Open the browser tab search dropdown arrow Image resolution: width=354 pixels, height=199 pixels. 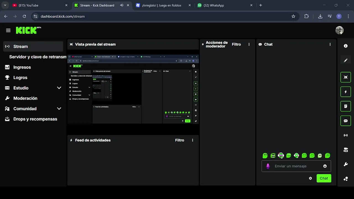5,5
